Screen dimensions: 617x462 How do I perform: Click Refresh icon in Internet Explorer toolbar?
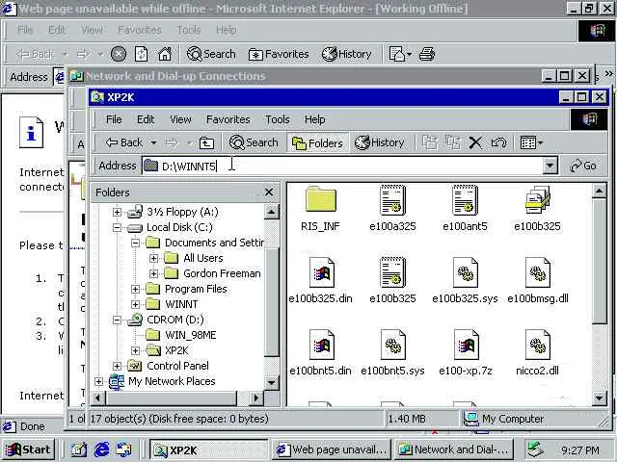(x=142, y=54)
